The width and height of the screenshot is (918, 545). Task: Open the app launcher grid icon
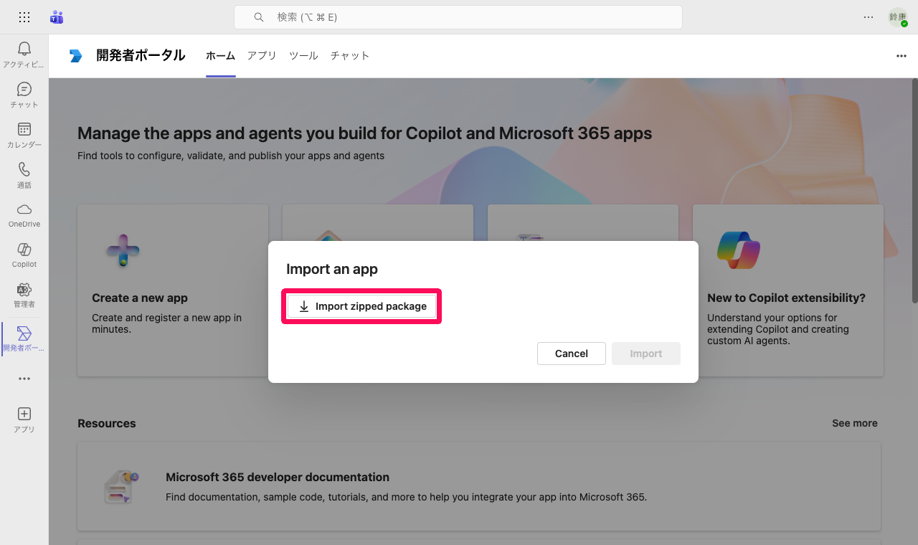[x=24, y=17]
